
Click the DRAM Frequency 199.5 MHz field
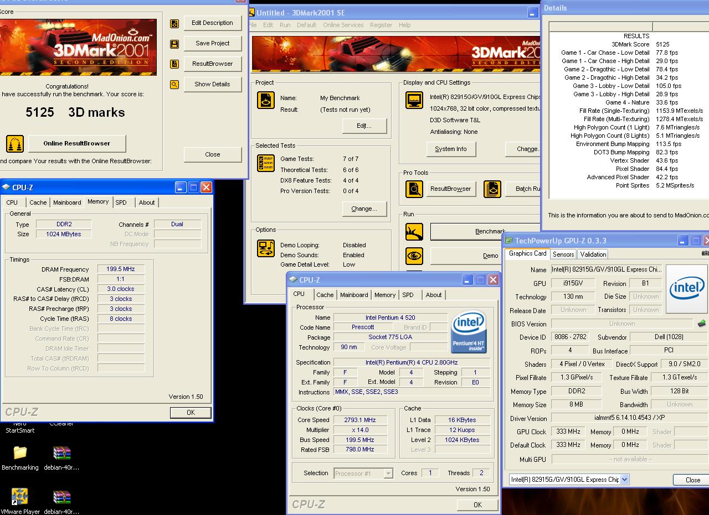[121, 269]
